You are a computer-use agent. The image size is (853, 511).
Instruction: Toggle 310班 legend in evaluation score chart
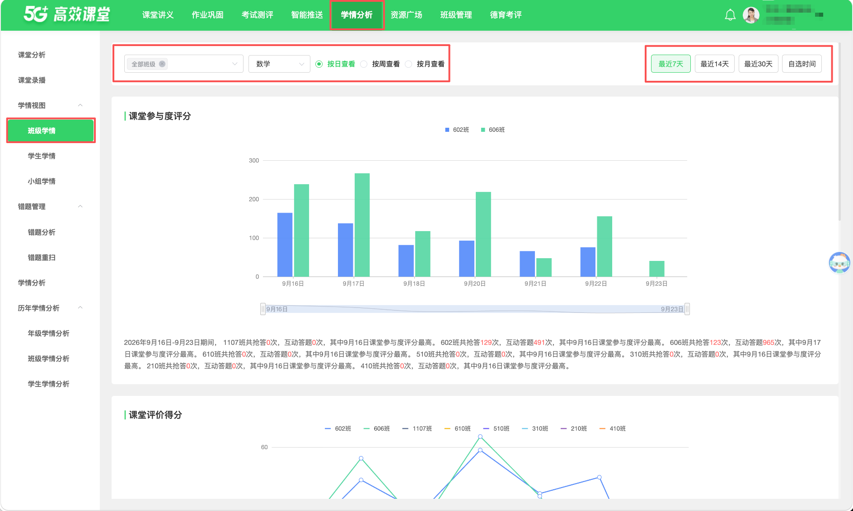coord(535,428)
